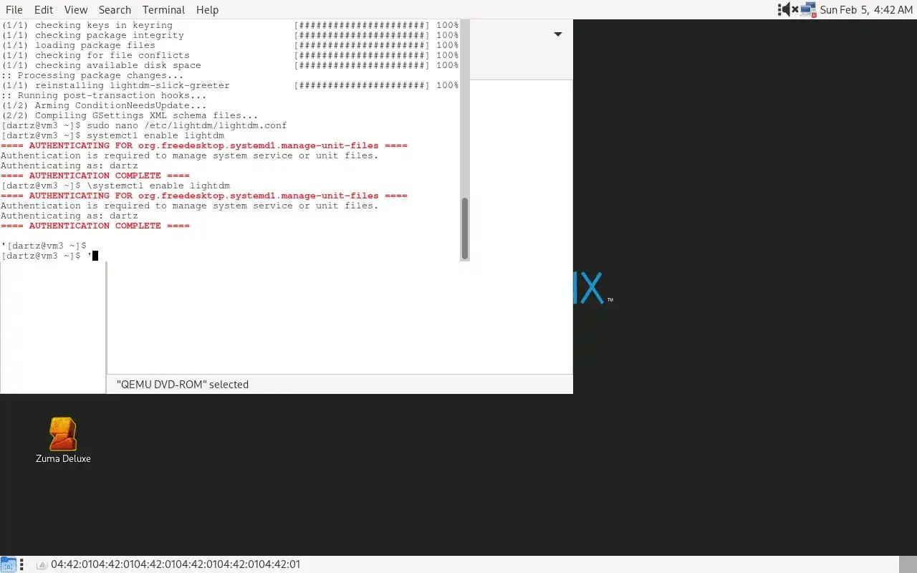
Task: Click the warning icon on the taskbar window button
Action: pyautogui.click(x=42, y=564)
